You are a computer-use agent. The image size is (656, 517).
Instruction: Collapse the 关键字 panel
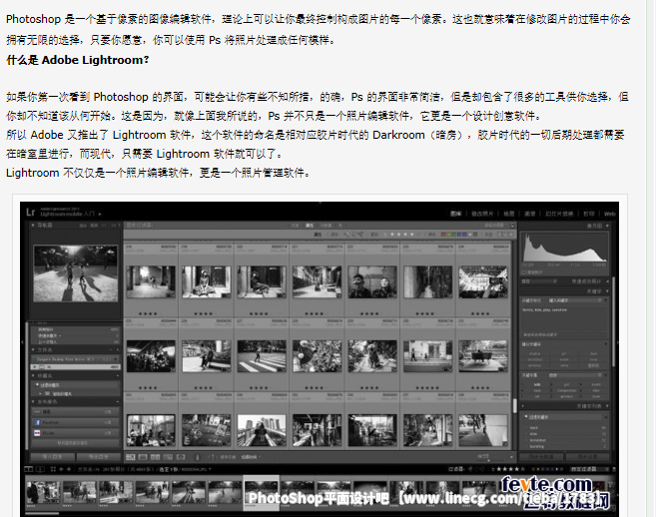click(607, 290)
